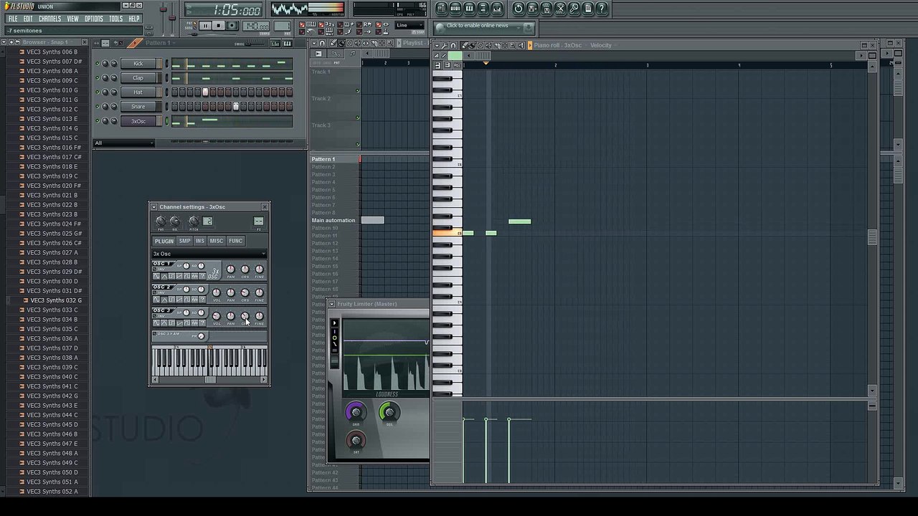Viewport: 918px width, 516px height.
Task: Select Pattern 1 in the playlist list
Action: [x=334, y=159]
